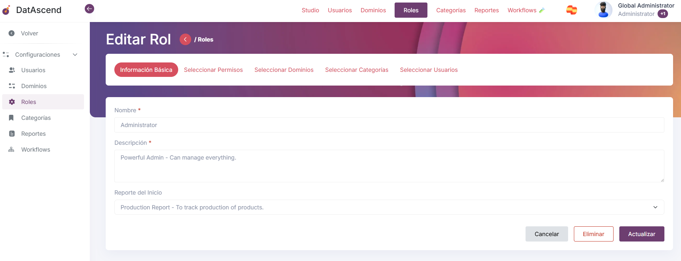The width and height of the screenshot is (681, 261).
Task: Switch to Seleccionar Usuarios tab
Action: pos(429,70)
